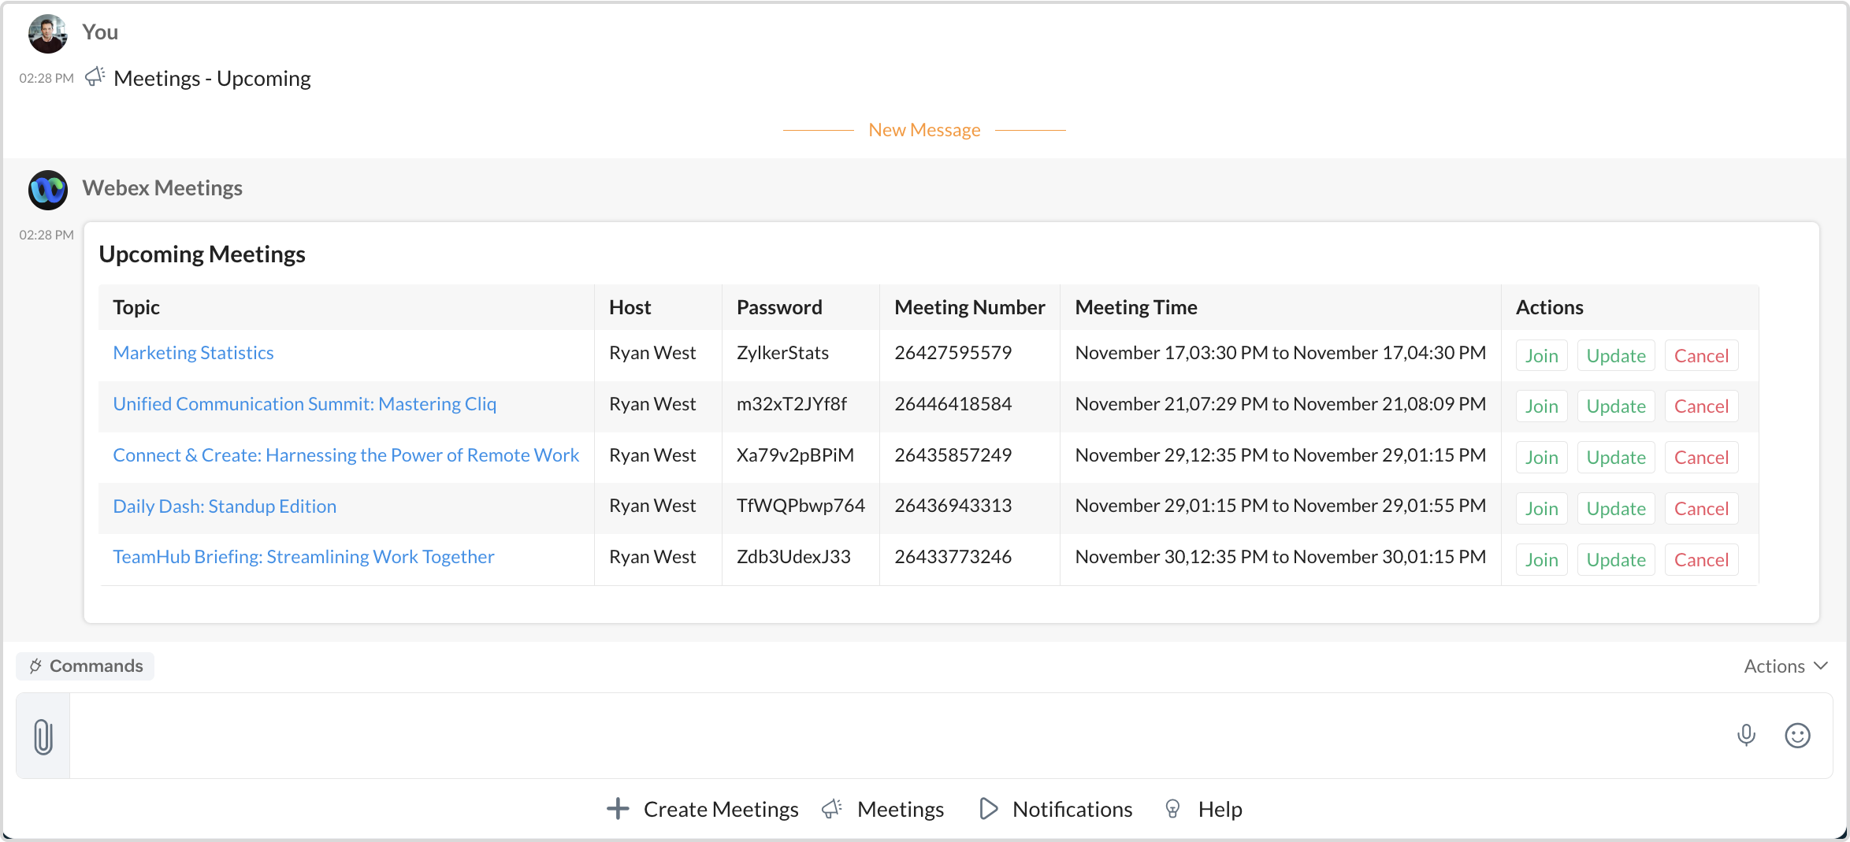Join the Unified Communication Summit meeting
The image size is (1850, 842).
(1541, 406)
